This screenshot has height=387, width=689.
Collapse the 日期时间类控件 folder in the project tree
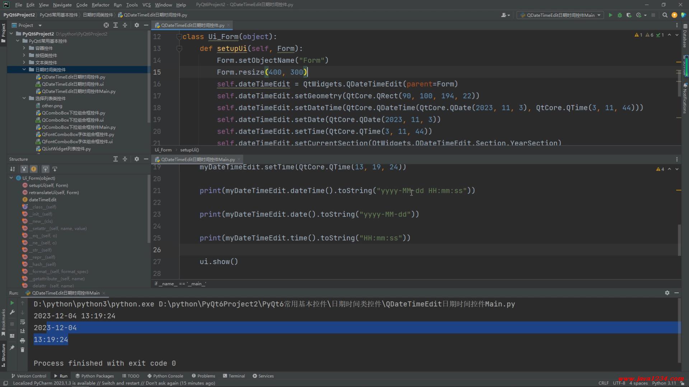[x=24, y=70]
